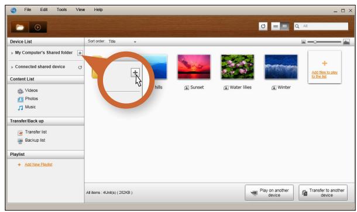
Task: Click the orange plus icon beside Add New Playlist
Action: [19, 165]
